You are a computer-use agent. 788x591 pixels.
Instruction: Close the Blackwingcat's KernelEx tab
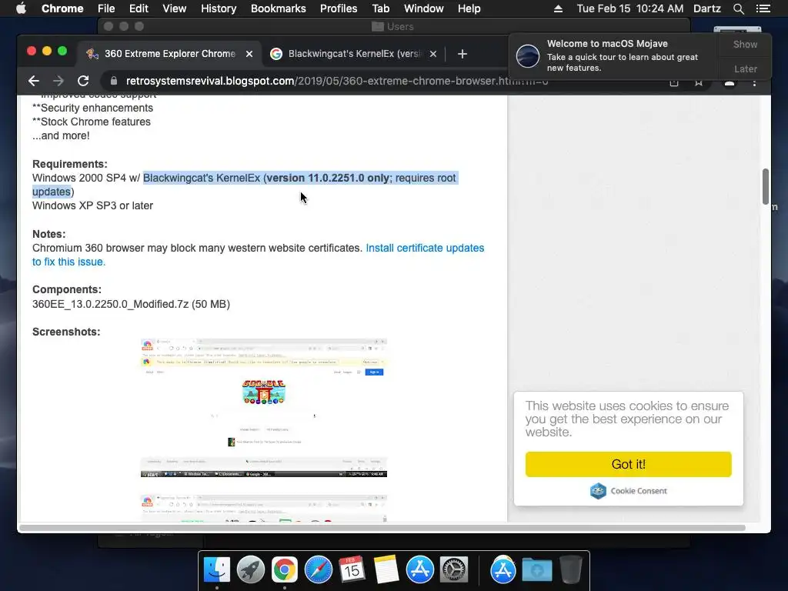(x=433, y=54)
